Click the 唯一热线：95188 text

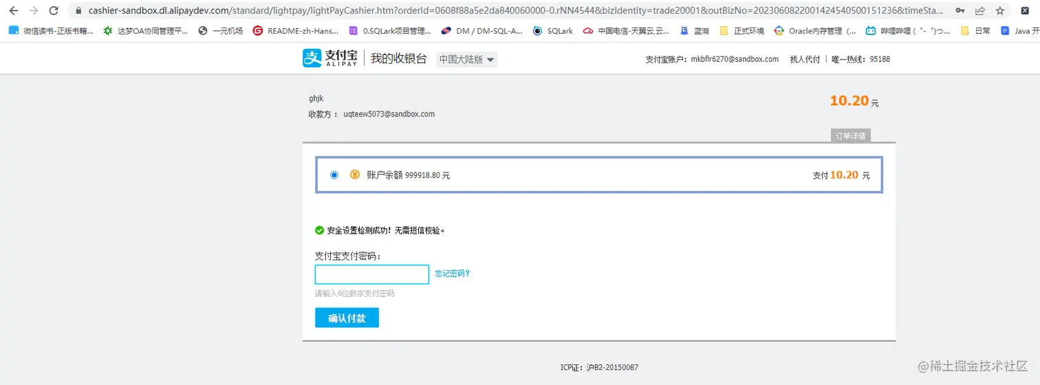tap(860, 59)
